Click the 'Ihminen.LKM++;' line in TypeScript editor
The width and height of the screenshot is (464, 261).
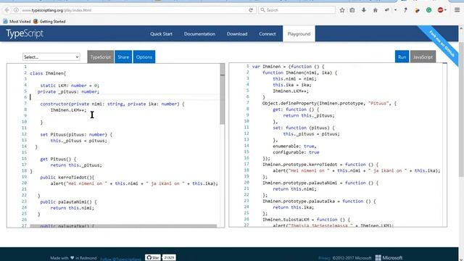(68, 110)
